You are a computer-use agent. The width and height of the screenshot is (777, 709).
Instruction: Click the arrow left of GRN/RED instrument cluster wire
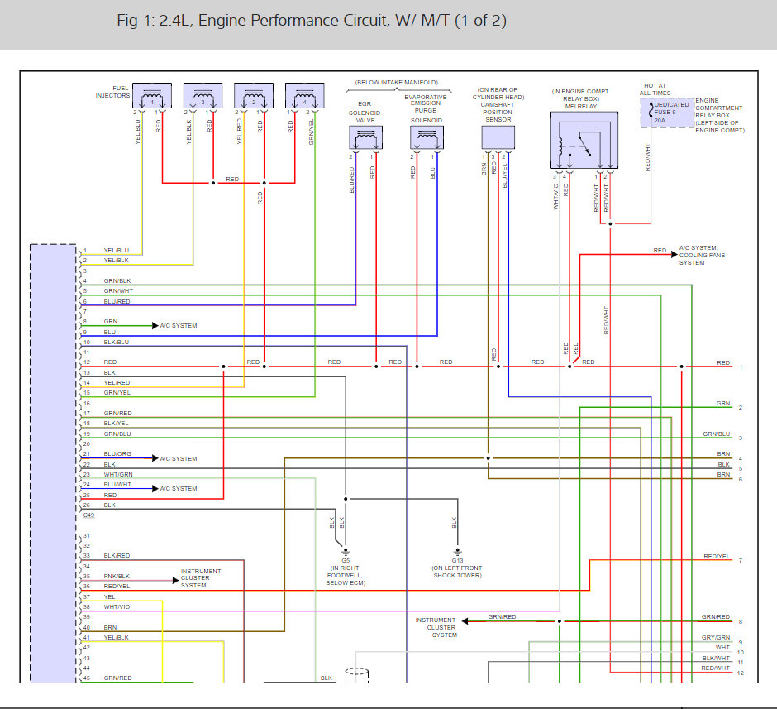click(x=465, y=620)
